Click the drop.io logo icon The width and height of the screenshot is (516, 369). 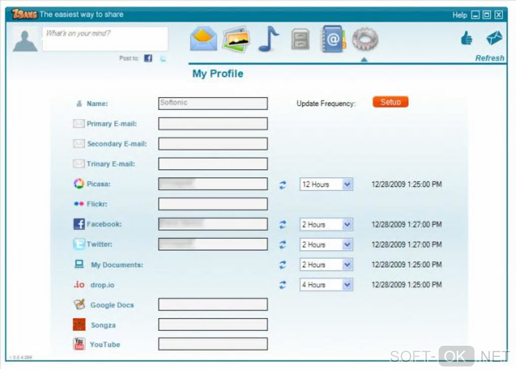(x=79, y=285)
